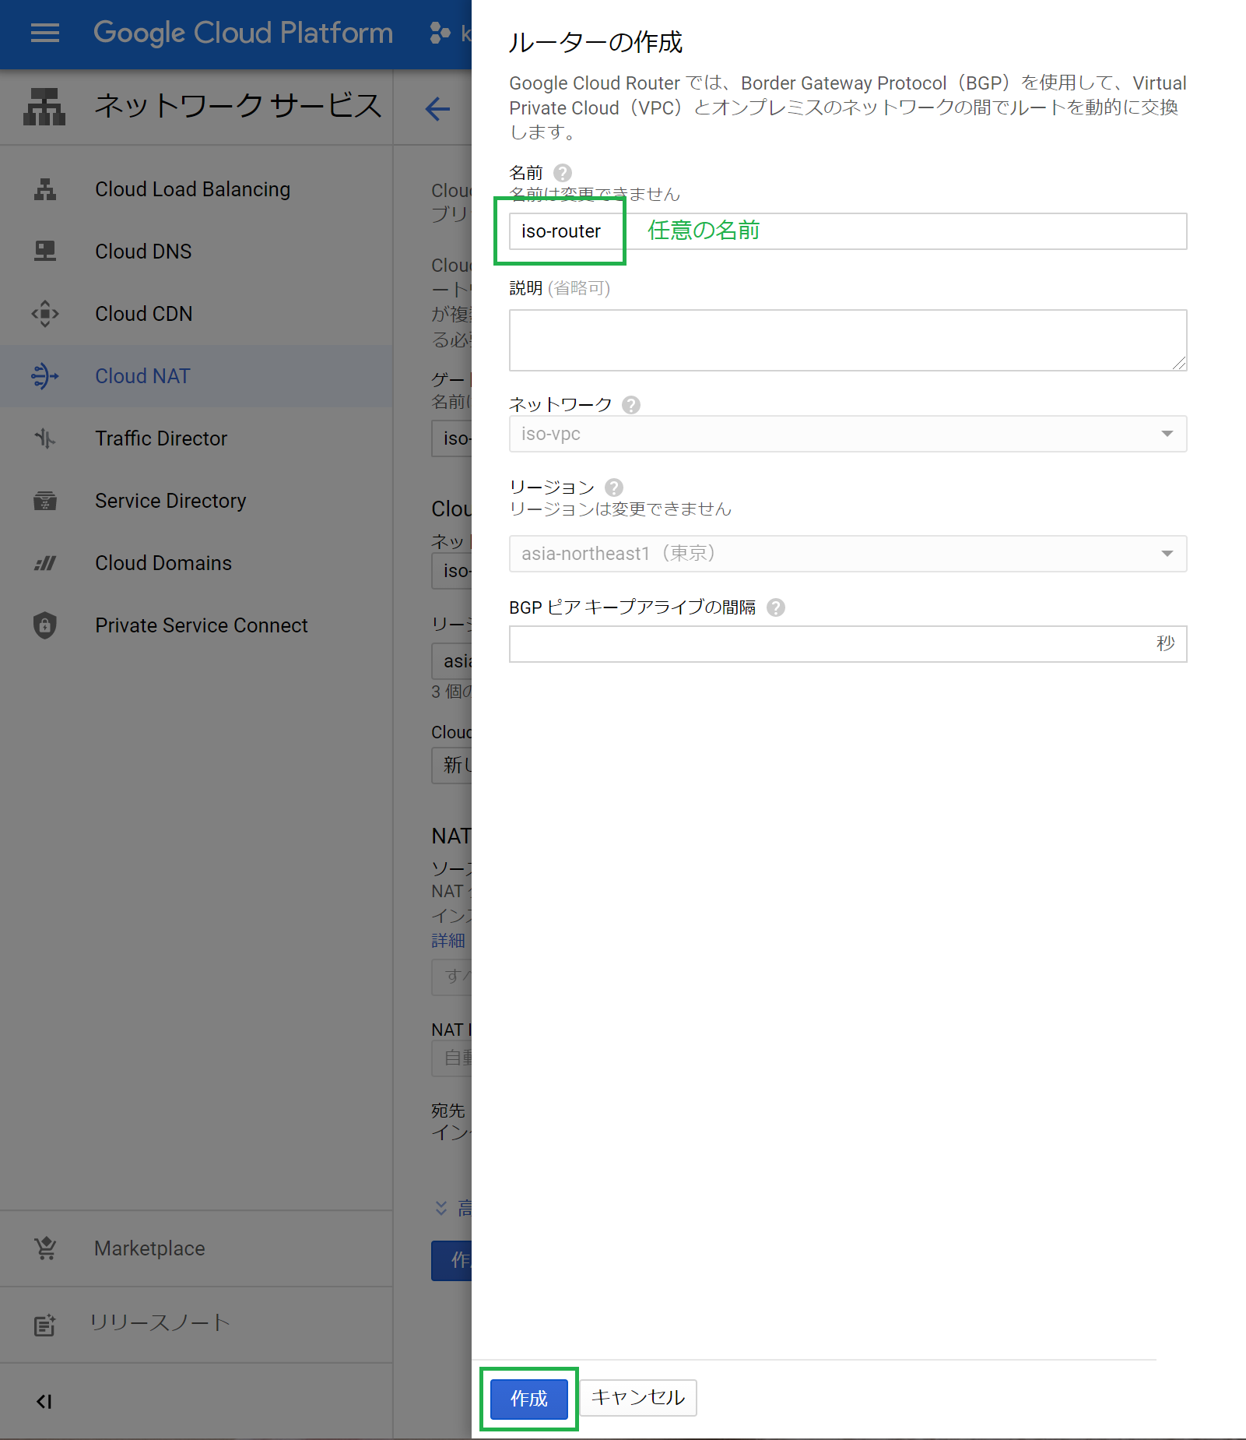The height and width of the screenshot is (1440, 1246).
Task: Cancel router creation with キャンセル
Action: [637, 1398]
